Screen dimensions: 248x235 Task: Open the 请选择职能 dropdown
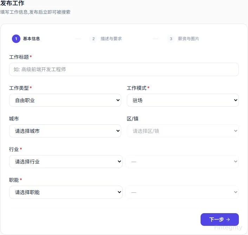[66, 192]
